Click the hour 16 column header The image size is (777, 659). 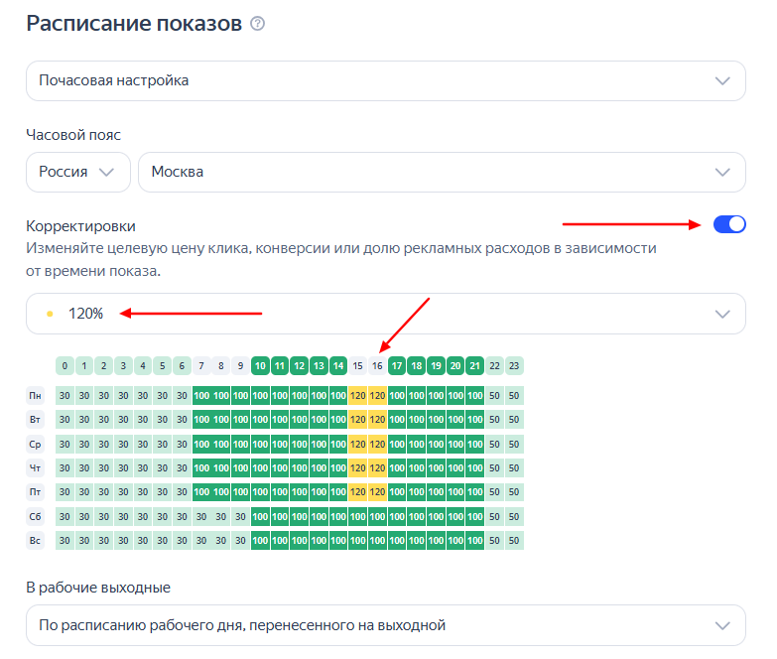pos(378,365)
